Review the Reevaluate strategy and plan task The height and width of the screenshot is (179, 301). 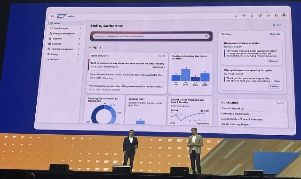point(273,61)
